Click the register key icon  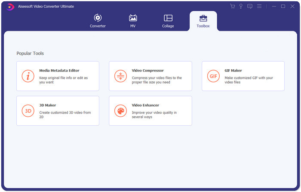tap(241, 6)
